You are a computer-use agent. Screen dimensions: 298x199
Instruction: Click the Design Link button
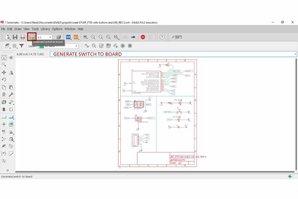pos(177,37)
